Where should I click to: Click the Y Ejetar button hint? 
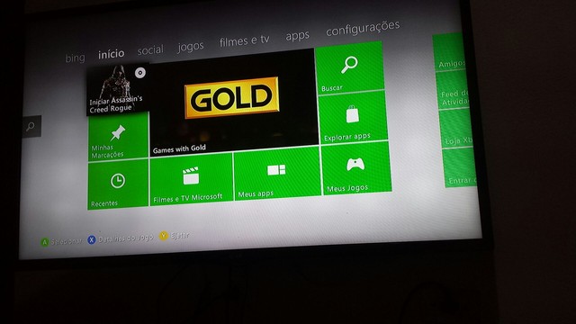click(175, 236)
